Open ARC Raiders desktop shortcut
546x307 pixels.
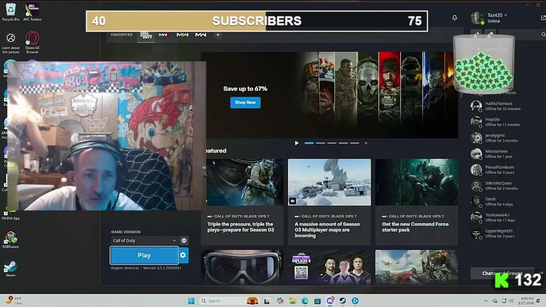tap(32, 12)
